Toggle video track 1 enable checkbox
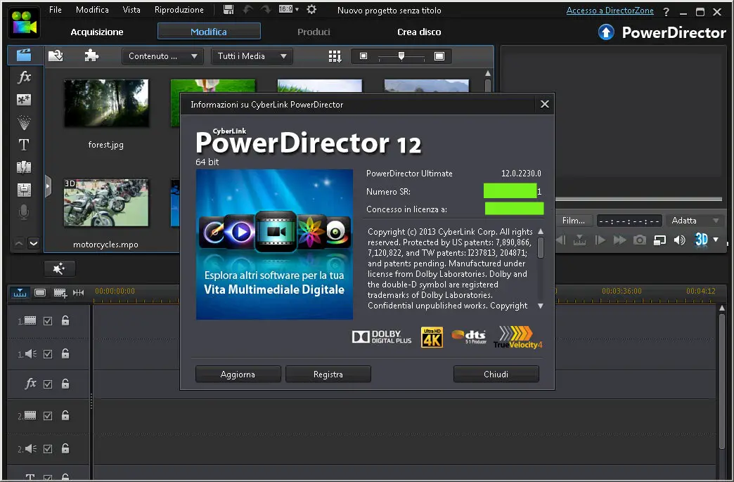The image size is (734, 482). pyautogui.click(x=48, y=321)
